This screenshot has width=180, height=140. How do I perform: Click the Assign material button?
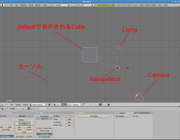[24, 132]
